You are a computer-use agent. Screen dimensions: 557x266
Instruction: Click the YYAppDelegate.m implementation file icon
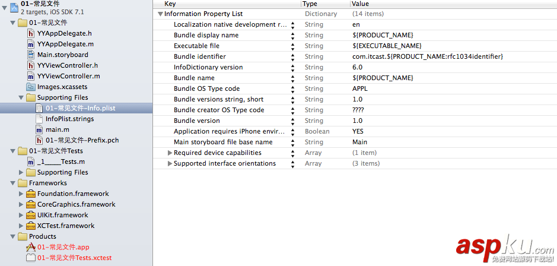click(x=31, y=45)
